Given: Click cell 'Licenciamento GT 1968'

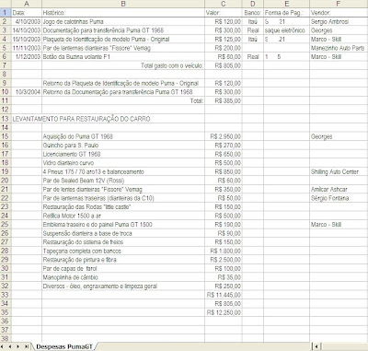Looking at the screenshot, I should click(x=123, y=154).
